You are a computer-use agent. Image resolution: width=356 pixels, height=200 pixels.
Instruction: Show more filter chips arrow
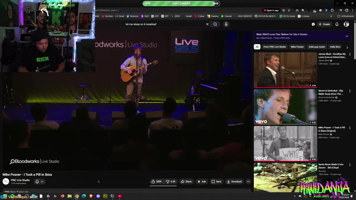pyautogui.click(x=347, y=47)
